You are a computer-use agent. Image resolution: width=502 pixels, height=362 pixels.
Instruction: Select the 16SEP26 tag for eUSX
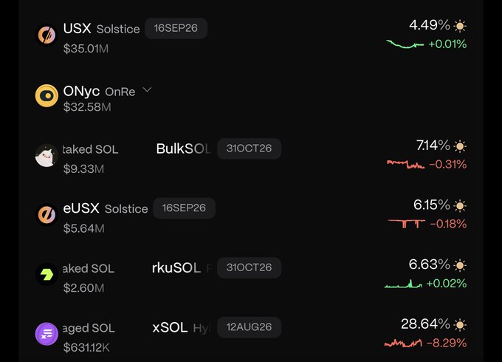coord(184,208)
